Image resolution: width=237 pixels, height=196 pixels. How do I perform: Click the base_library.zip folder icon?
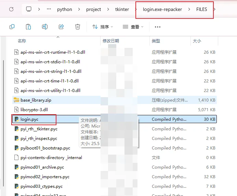pyautogui.click(x=16, y=100)
